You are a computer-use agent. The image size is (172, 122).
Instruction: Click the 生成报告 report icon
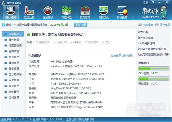click(140, 25)
